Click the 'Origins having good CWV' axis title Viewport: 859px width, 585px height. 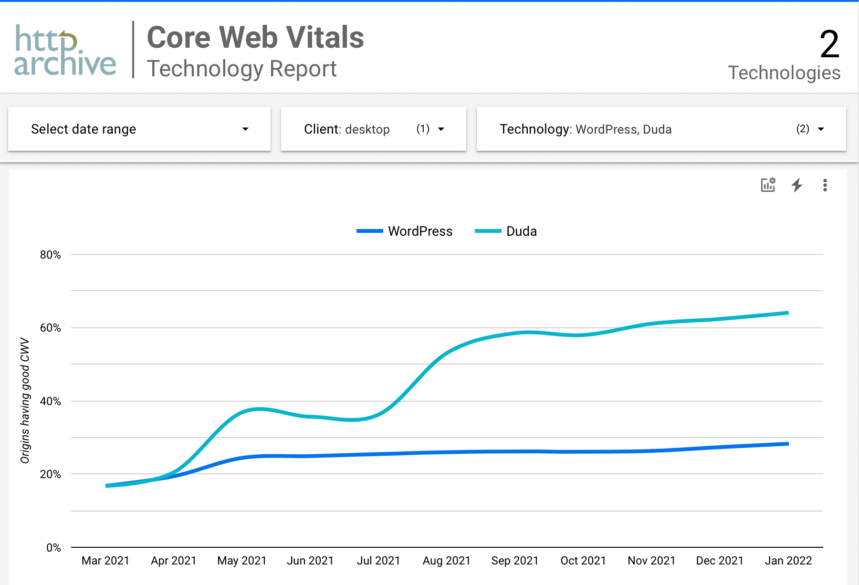pyautogui.click(x=25, y=401)
